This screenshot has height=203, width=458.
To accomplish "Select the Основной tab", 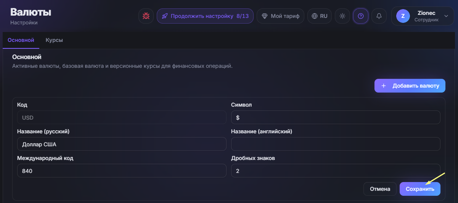I will (x=21, y=40).
